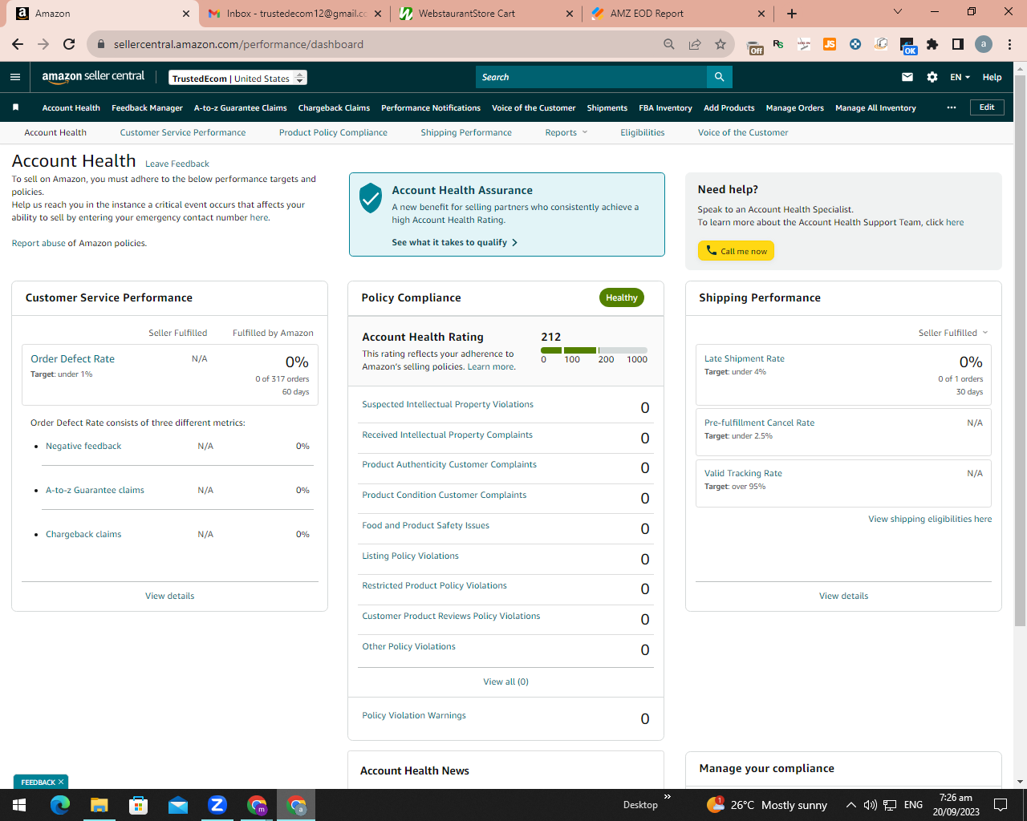The height and width of the screenshot is (821, 1027).
Task: Open the Seller Central hamburger menu
Action: [15, 77]
